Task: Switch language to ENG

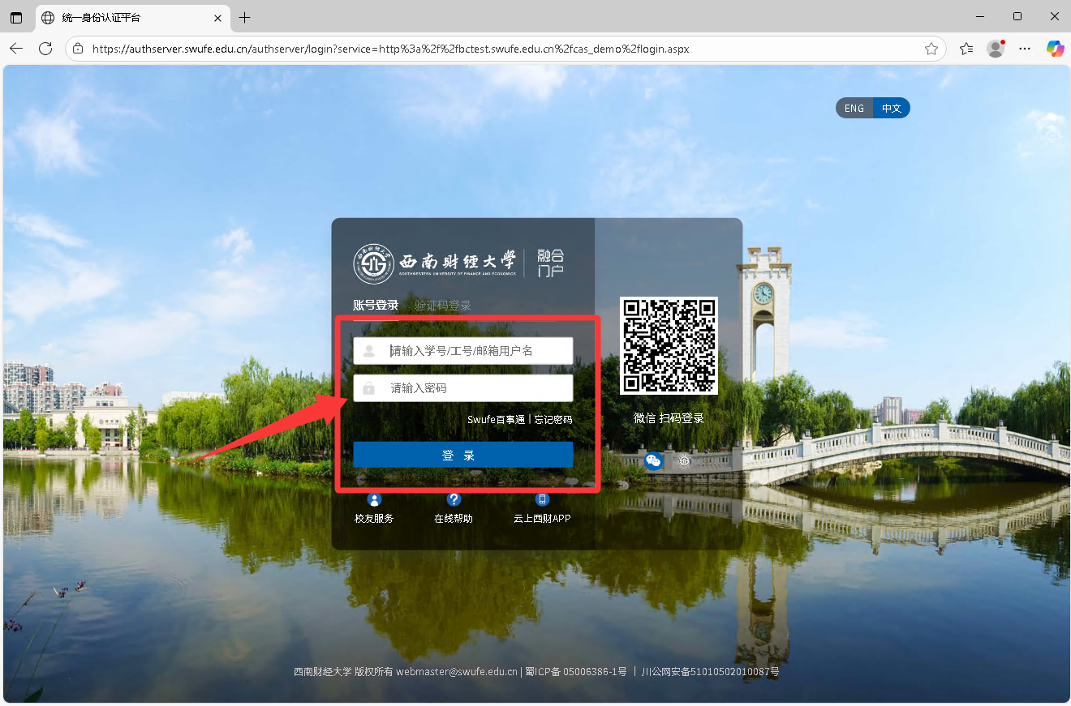Action: (854, 108)
